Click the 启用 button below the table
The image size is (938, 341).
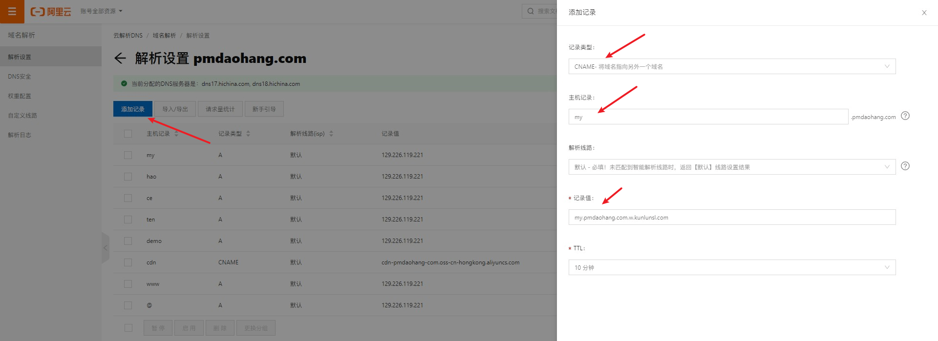189,328
